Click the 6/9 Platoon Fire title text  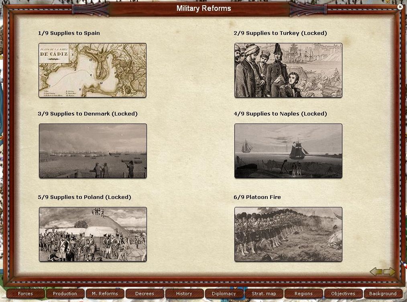pyautogui.click(x=257, y=197)
